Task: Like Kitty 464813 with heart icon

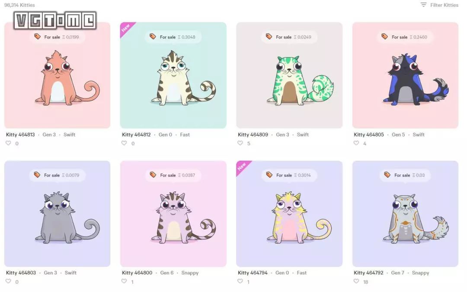Action: [x=8, y=143]
